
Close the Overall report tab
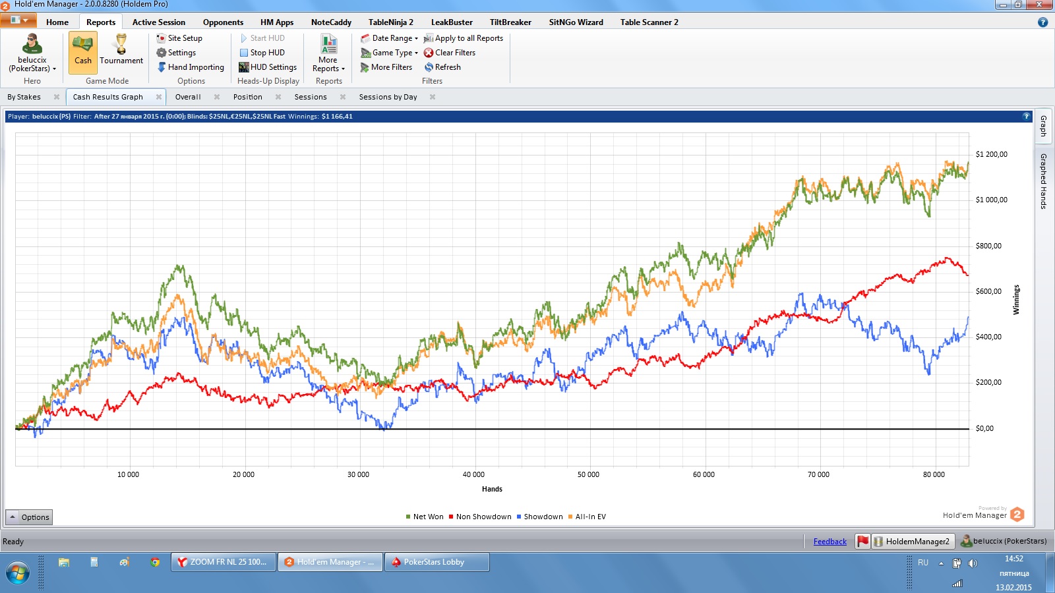[217, 97]
